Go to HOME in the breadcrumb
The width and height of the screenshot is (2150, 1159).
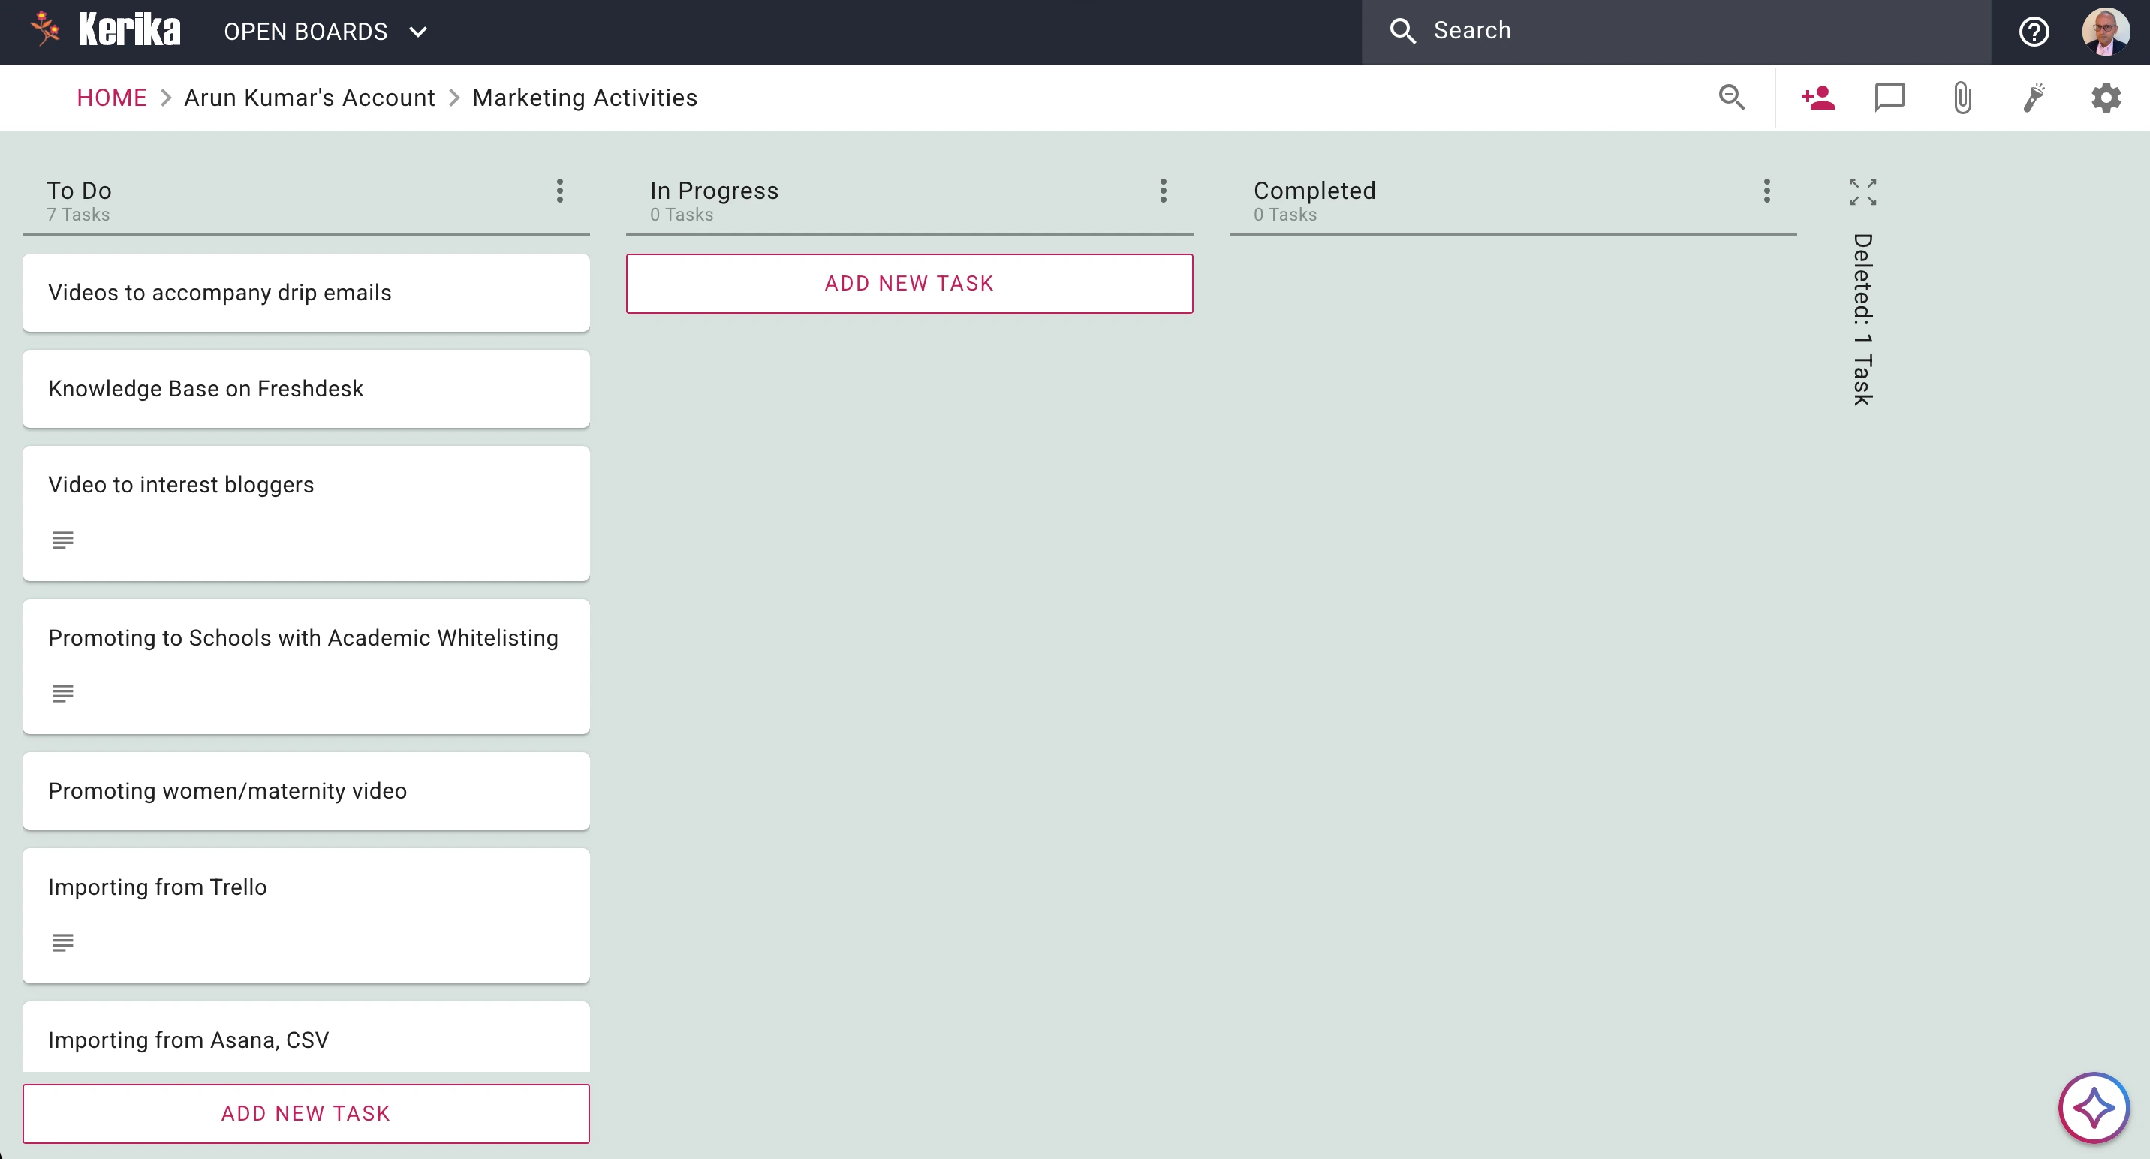(x=112, y=98)
